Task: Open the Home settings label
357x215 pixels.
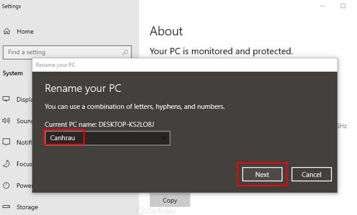Action: pyautogui.click(x=25, y=31)
